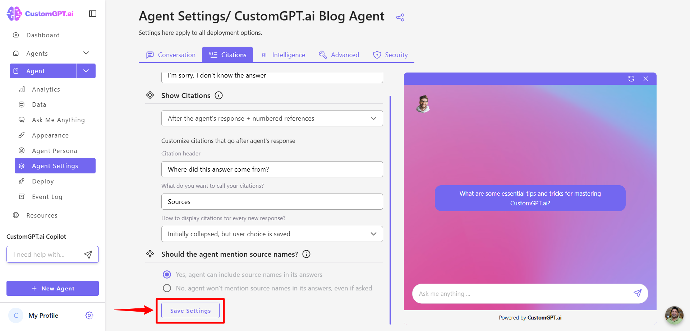Open the Agent dropdown chevron

pos(86,71)
